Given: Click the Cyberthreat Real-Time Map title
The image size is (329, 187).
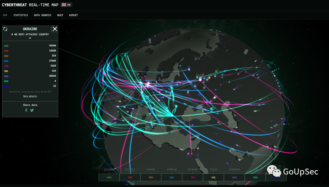Looking at the screenshot, I should click(x=30, y=5).
